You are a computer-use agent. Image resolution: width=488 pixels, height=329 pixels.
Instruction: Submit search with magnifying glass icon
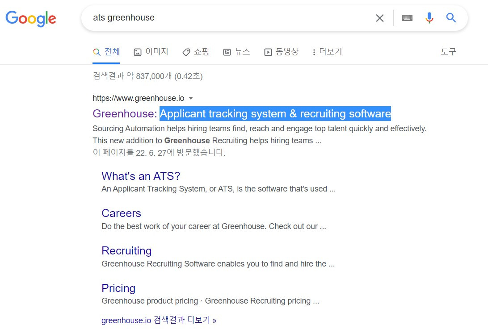451,18
